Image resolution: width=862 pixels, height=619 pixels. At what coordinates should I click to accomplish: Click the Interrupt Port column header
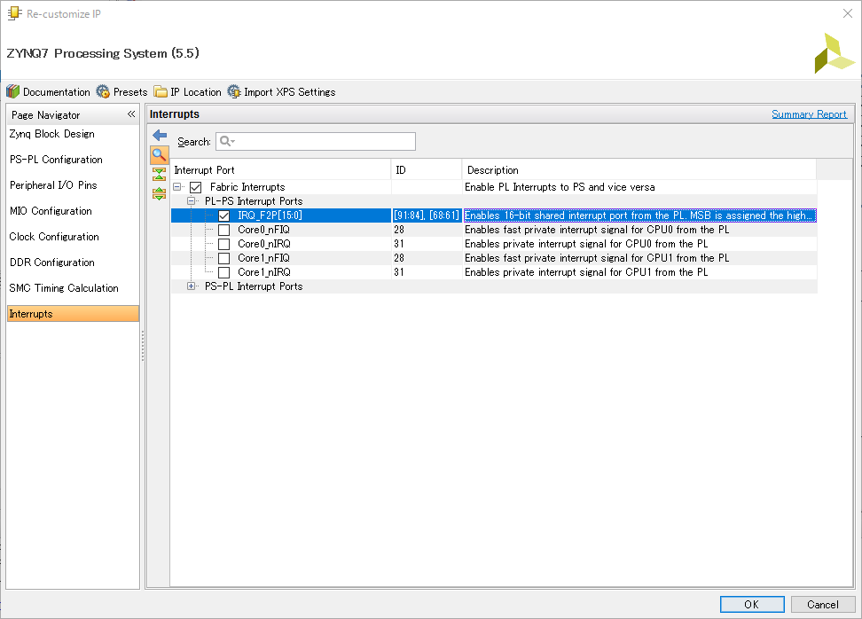281,170
